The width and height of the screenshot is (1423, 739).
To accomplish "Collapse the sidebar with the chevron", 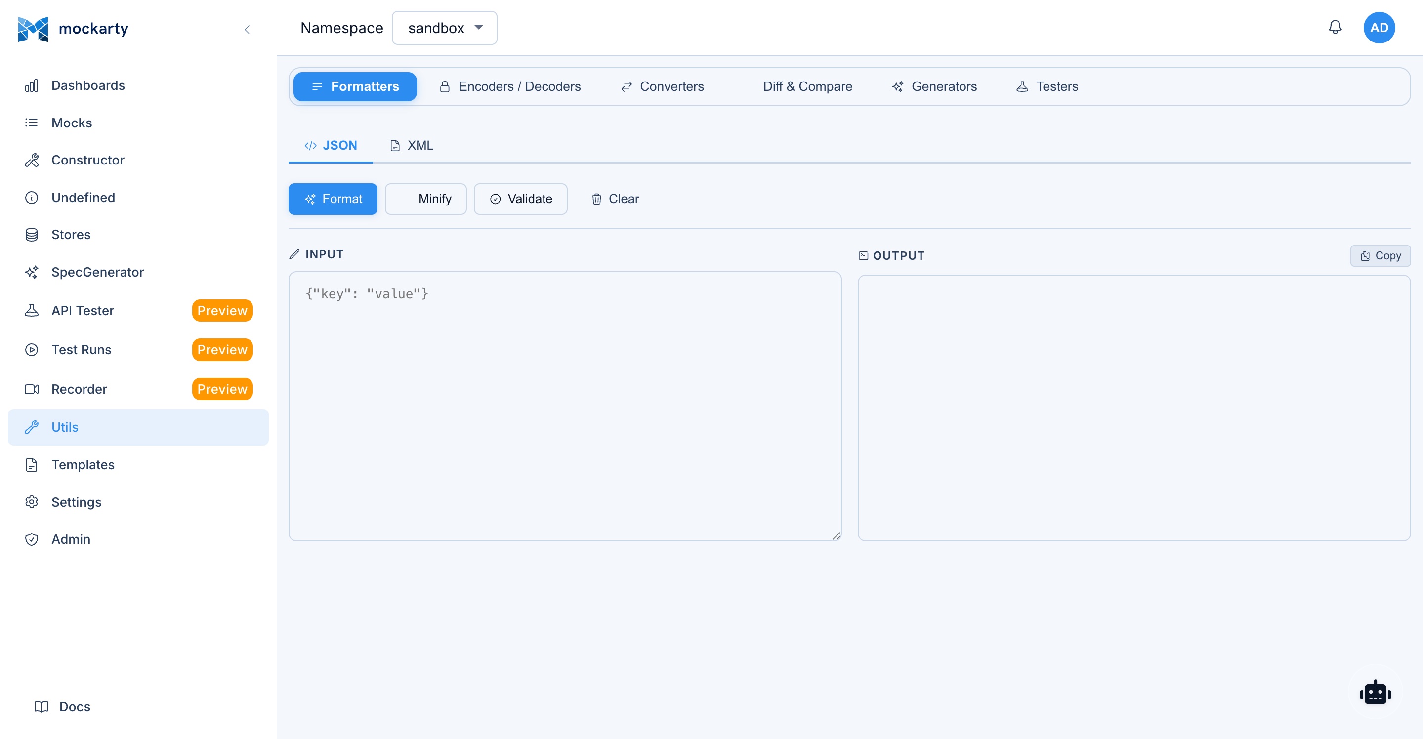I will tap(247, 29).
